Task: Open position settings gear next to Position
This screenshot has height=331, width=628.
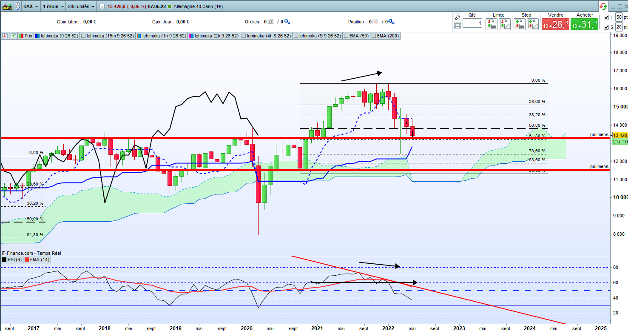Action: pos(392,22)
